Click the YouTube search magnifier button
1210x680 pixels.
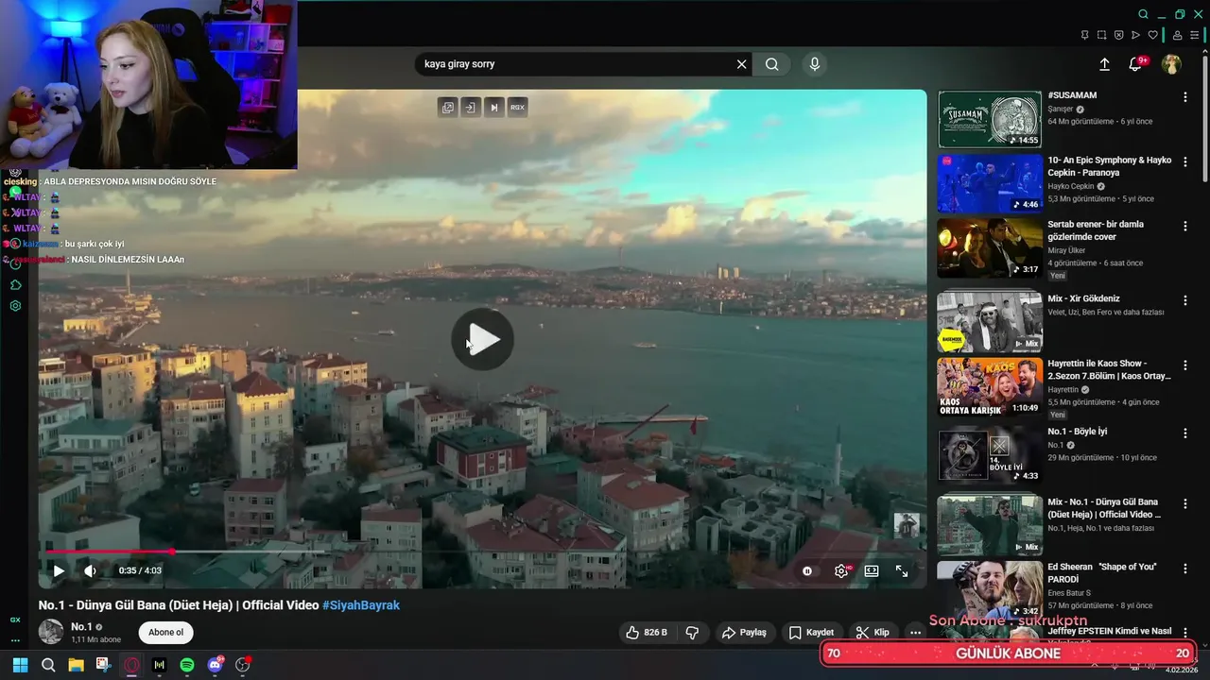pyautogui.click(x=772, y=64)
